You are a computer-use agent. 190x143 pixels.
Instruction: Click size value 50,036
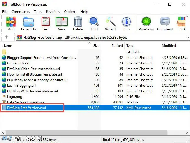click(x=94, y=102)
